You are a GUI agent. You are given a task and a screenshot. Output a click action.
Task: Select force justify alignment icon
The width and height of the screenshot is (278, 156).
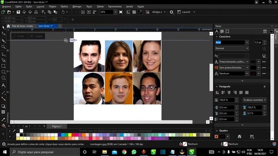point(247,92)
